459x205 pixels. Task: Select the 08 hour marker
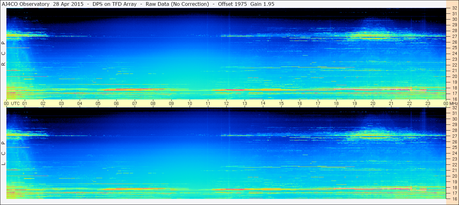[153, 103]
